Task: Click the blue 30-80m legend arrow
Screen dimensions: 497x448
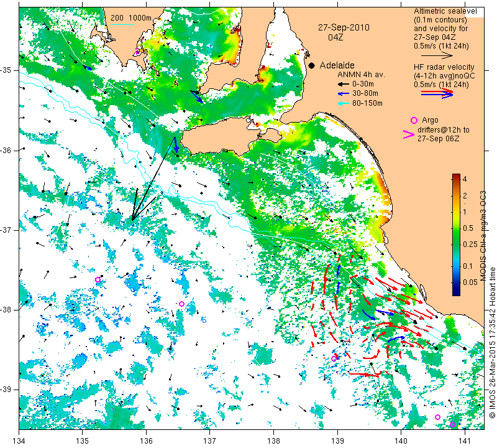Action: click(x=344, y=94)
